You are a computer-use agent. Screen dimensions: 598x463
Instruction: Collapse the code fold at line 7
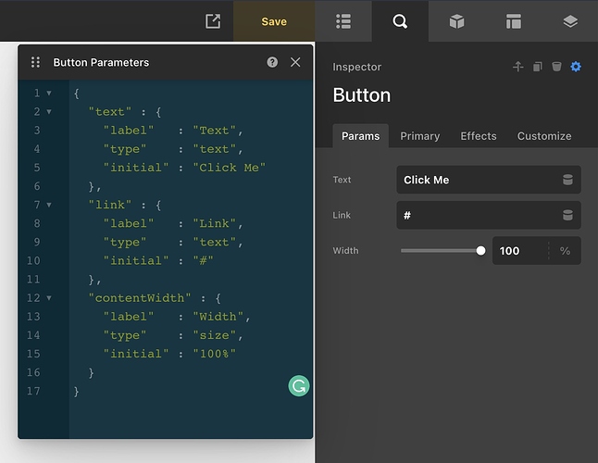pyautogui.click(x=49, y=205)
